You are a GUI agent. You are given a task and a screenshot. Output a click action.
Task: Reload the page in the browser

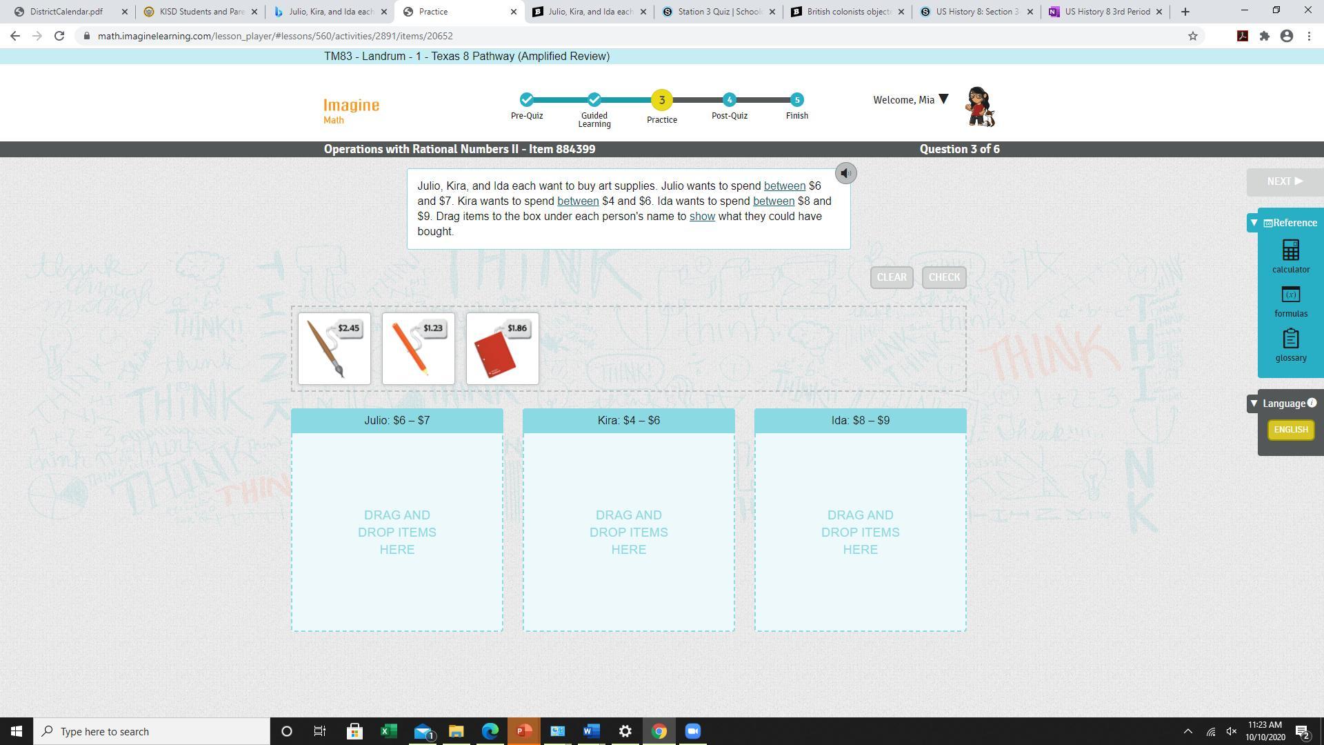click(x=59, y=36)
